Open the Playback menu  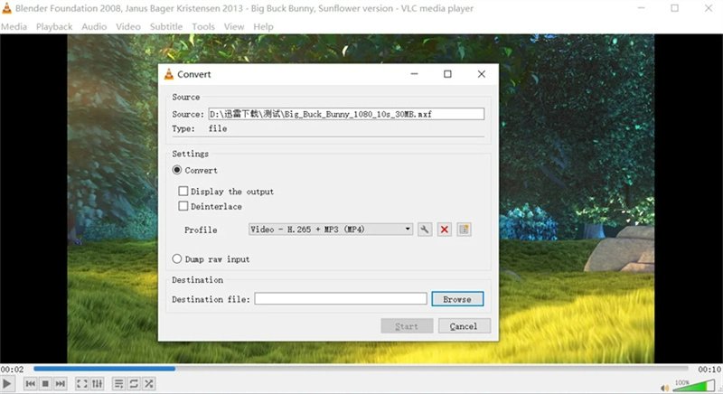point(54,27)
